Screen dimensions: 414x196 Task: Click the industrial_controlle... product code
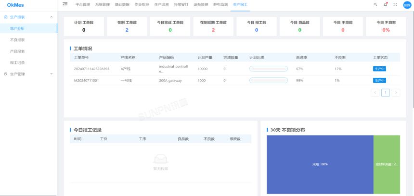[173, 69]
